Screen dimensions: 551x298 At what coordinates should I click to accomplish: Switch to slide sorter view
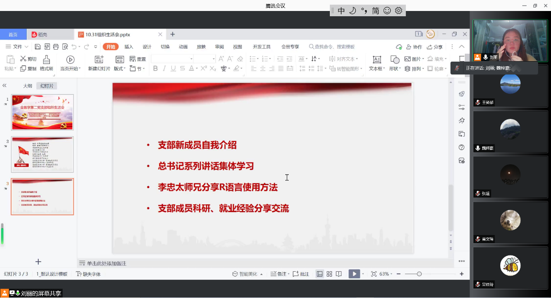point(329,274)
